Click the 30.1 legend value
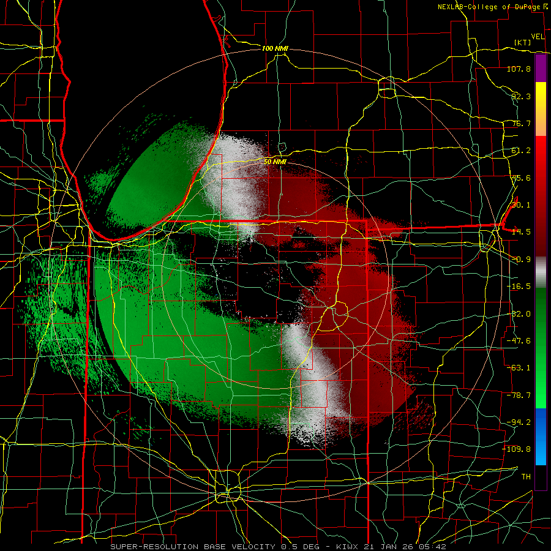 click(x=521, y=205)
